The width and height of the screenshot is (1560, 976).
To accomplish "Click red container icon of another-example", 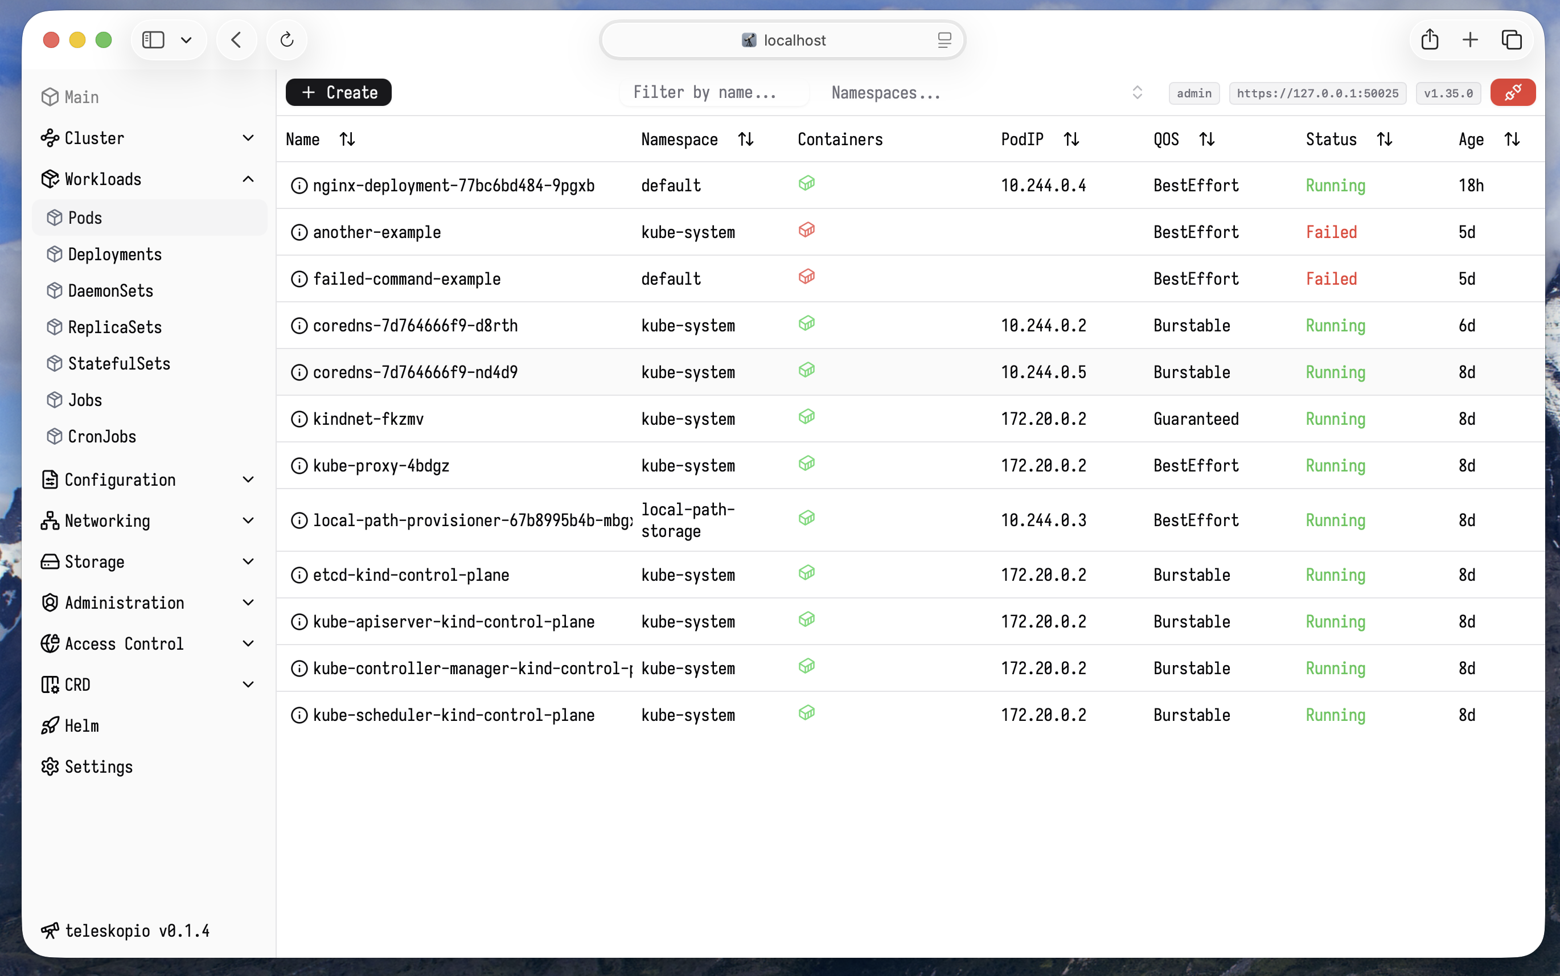I will [x=807, y=230].
